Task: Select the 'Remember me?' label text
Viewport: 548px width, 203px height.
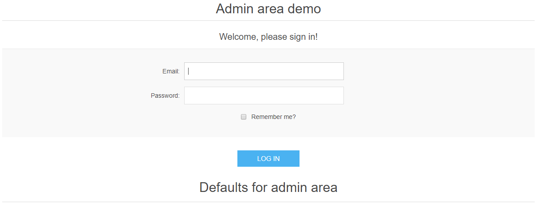Action: click(273, 117)
